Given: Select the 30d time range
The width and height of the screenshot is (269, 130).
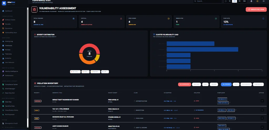Looking at the screenshot, I should pyautogui.click(x=244, y=1).
